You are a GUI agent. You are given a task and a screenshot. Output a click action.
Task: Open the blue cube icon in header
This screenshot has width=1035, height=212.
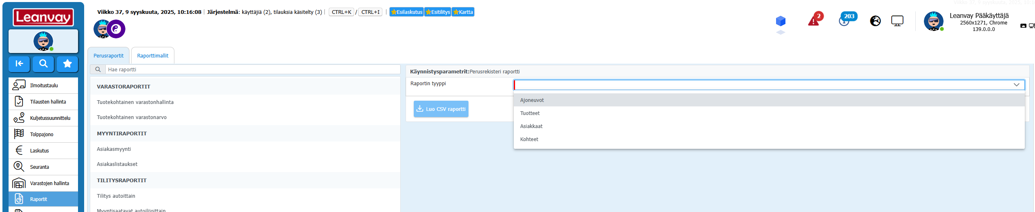click(x=780, y=21)
